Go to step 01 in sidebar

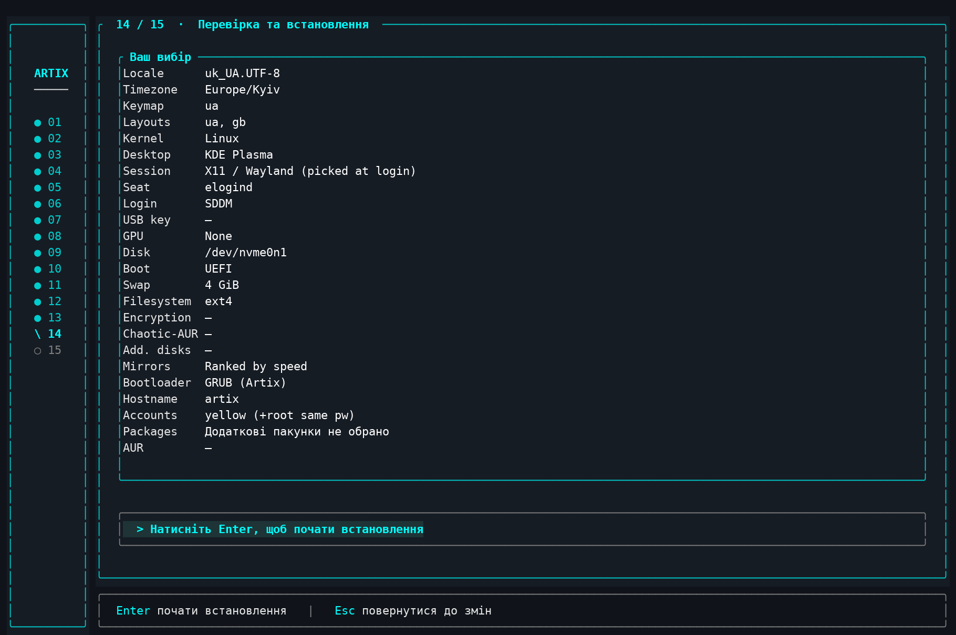(x=48, y=122)
